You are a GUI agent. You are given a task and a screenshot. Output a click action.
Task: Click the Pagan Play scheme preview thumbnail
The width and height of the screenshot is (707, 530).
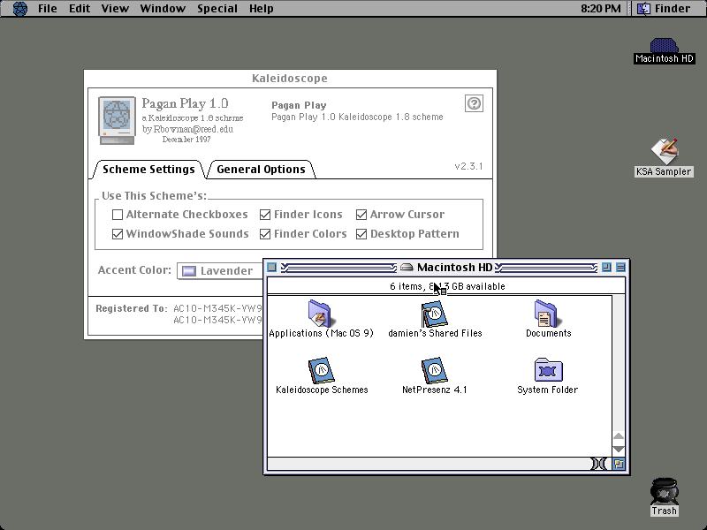point(117,120)
